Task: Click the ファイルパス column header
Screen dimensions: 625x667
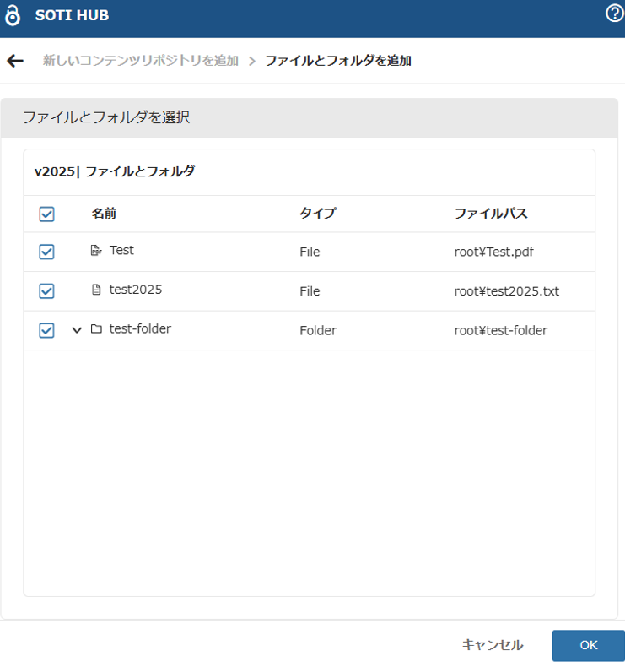Action: click(491, 214)
